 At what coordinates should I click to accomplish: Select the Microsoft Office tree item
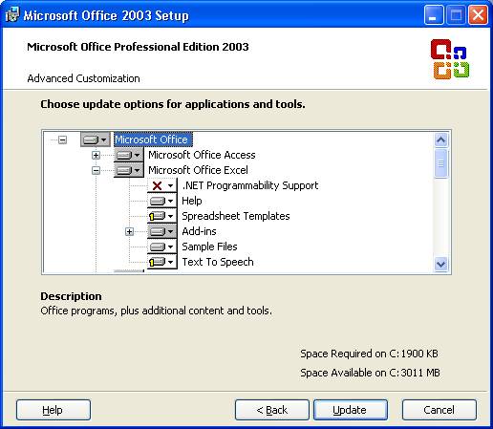(x=153, y=139)
